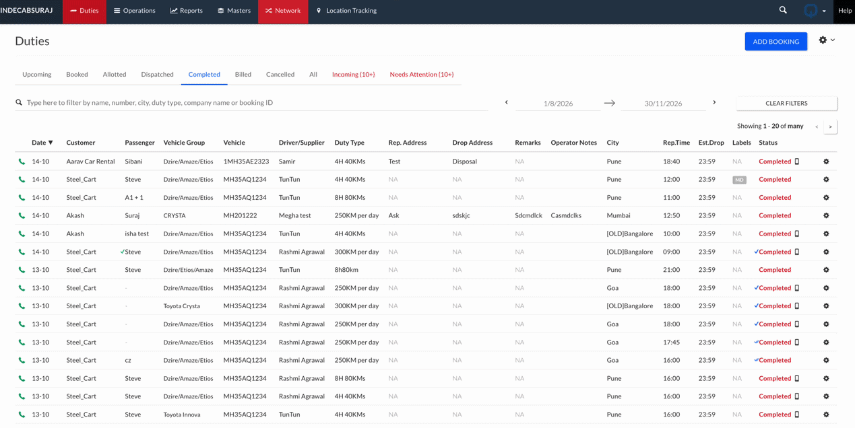The image size is (855, 428).
Task: Open gear actions for Toyota Crysta row
Action: [826, 306]
